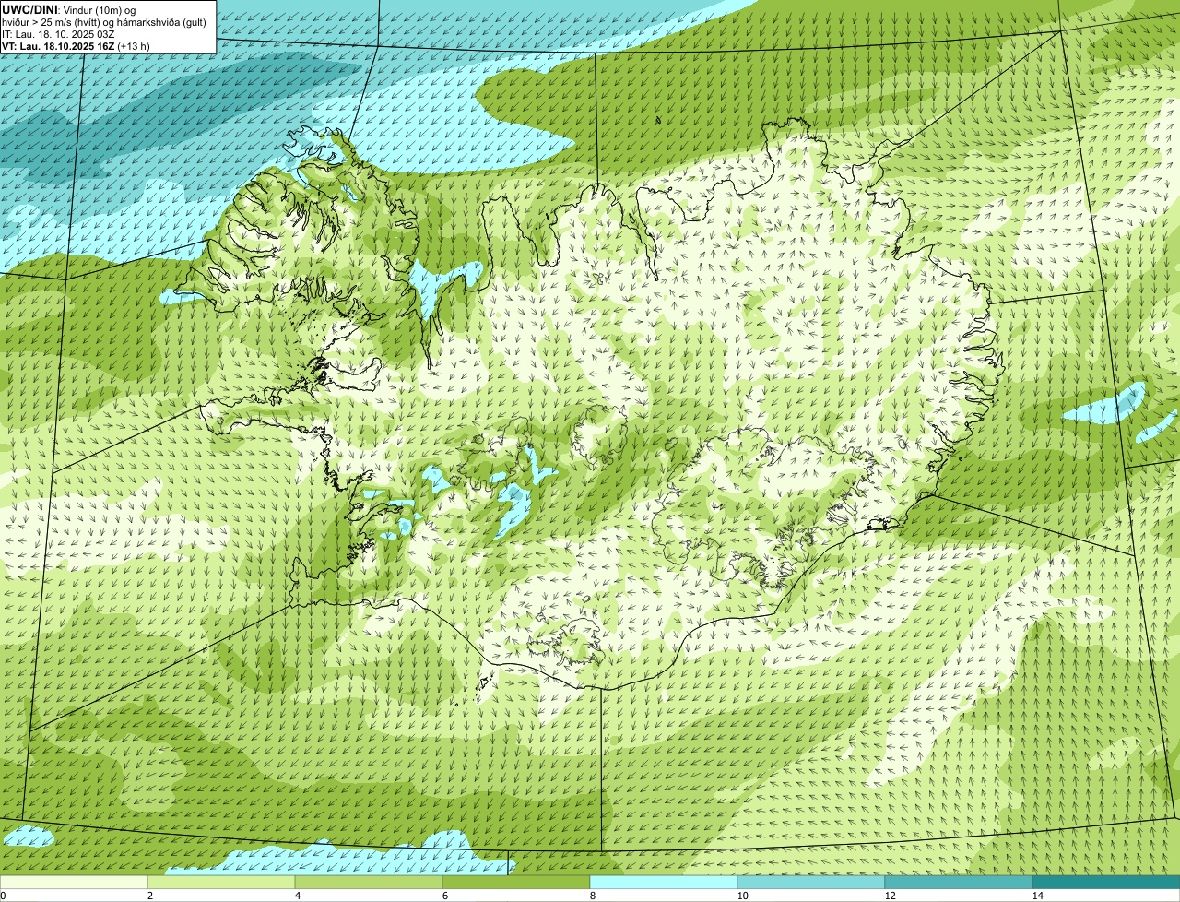Click the legend tick label "2"
The image size is (1180, 902).
pos(149,896)
